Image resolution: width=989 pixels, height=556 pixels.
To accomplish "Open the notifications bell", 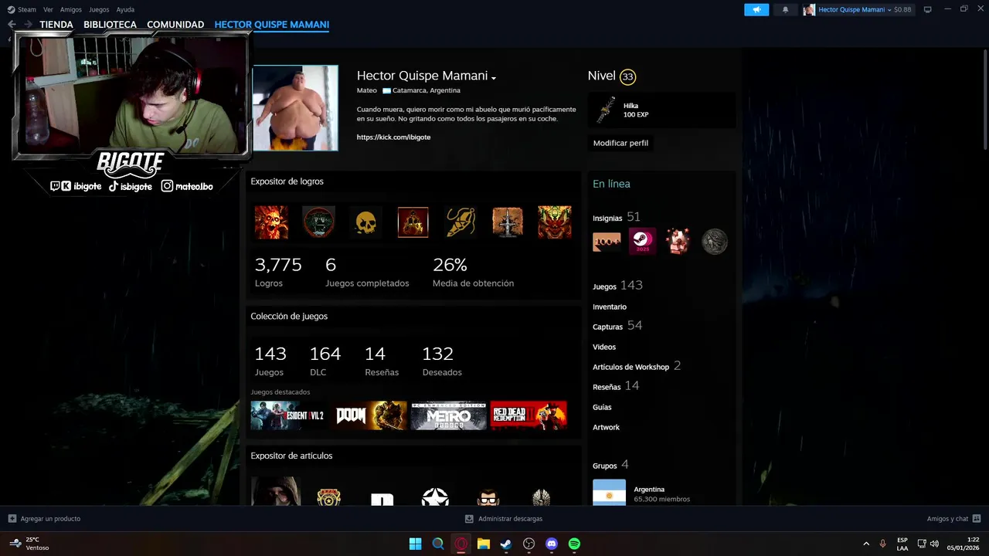I will click(x=786, y=9).
